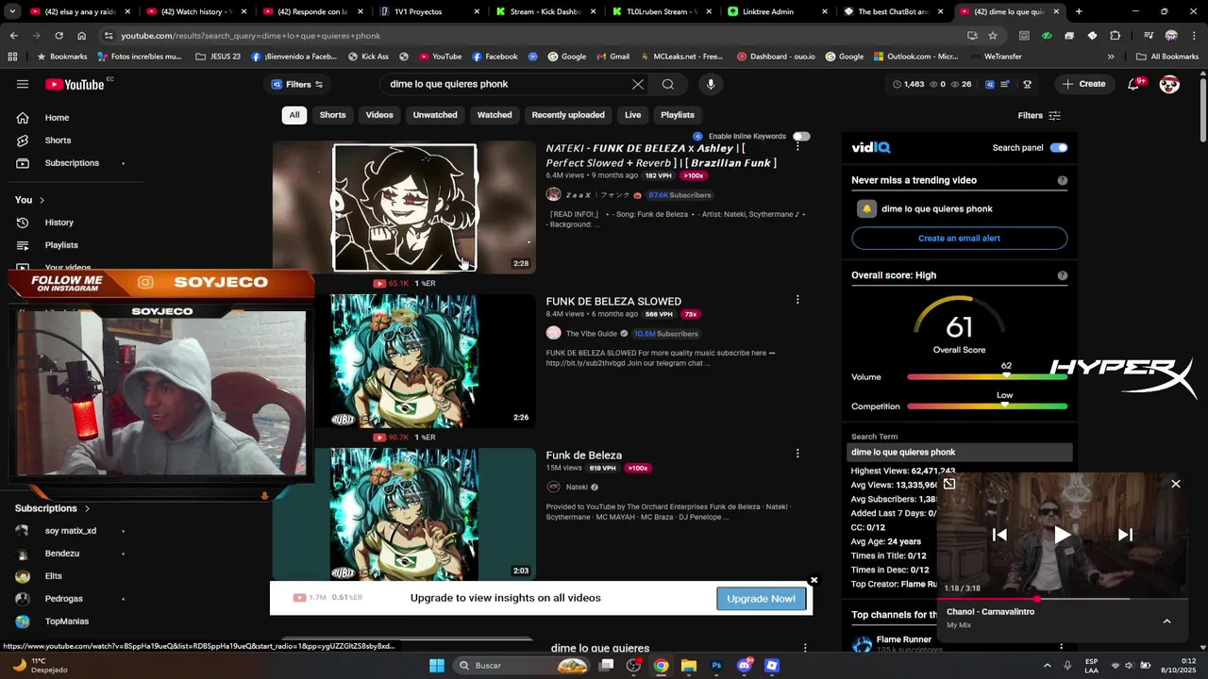Seek on the miniplayer progress bar
1208x679 pixels.
click(1062, 599)
